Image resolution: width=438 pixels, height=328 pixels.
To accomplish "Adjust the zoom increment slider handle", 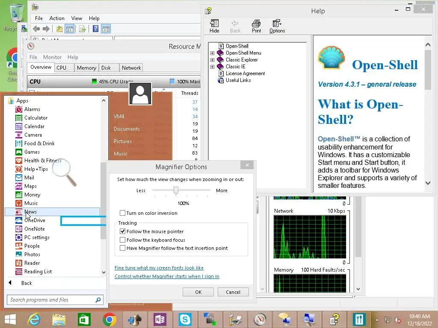I will point(176,190).
